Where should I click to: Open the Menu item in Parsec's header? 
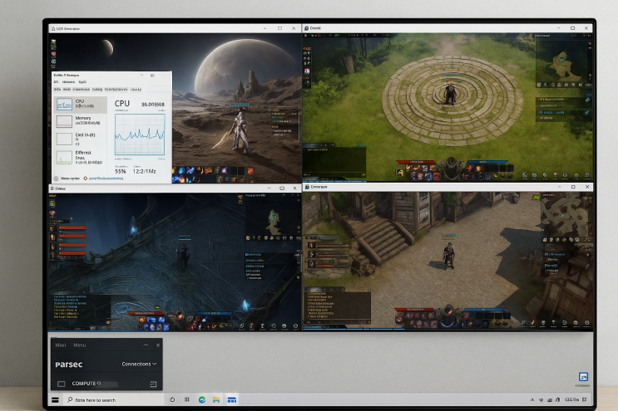[x=79, y=345]
